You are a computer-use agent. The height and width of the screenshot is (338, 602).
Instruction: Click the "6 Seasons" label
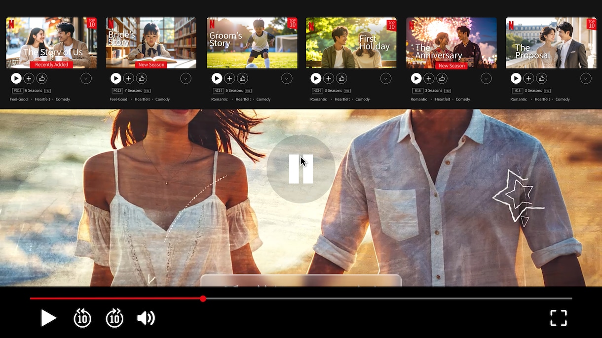[34, 91]
